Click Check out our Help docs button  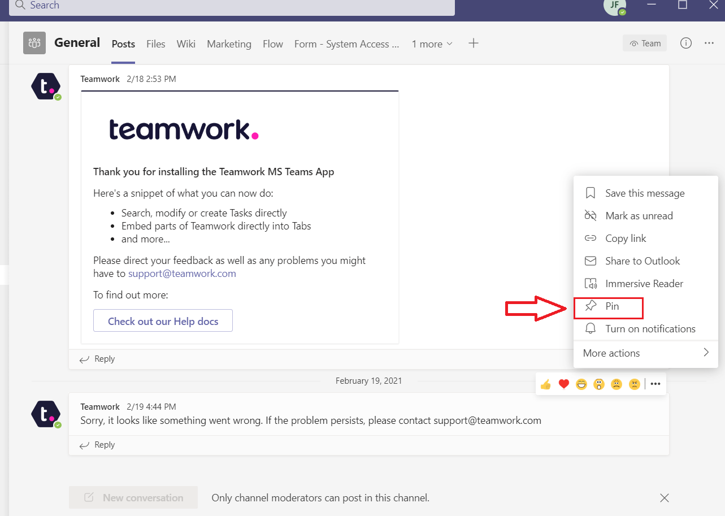(x=163, y=320)
